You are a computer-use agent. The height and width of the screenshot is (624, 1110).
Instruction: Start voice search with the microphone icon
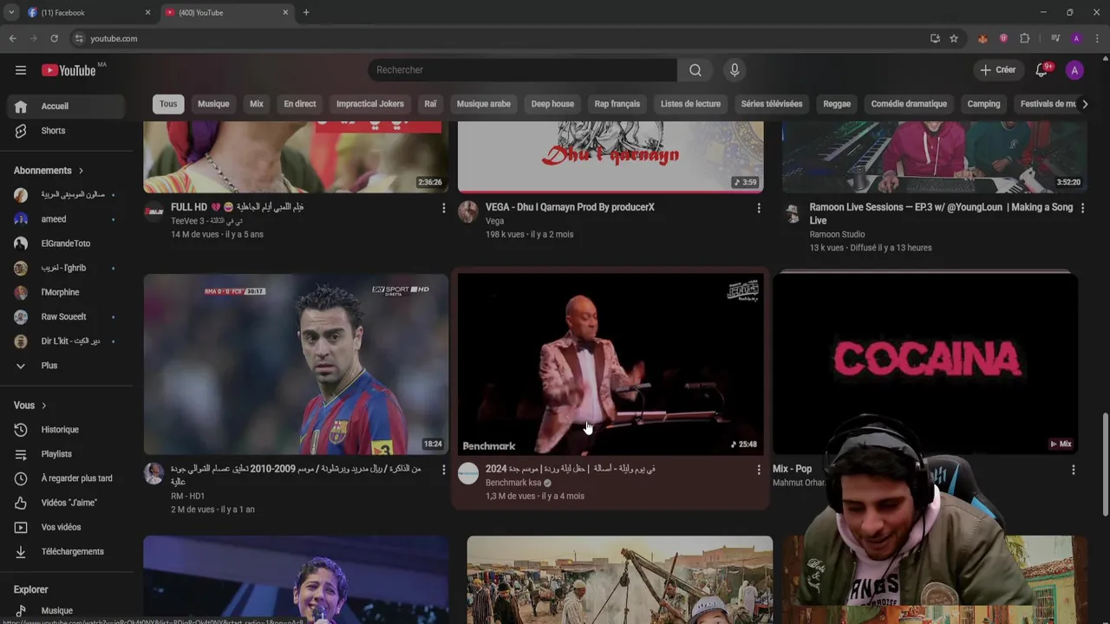735,70
